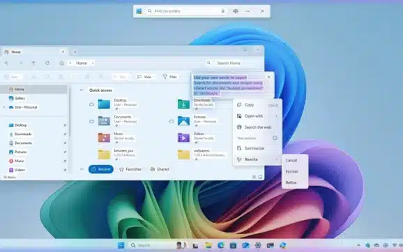Screen dimensions: 403x252
Task: Click the home icon in the address bar
Action: tap(61, 63)
